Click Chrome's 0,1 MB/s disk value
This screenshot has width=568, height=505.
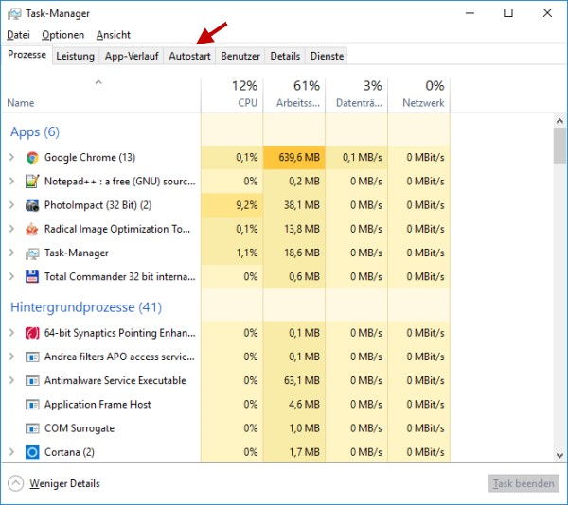point(363,157)
